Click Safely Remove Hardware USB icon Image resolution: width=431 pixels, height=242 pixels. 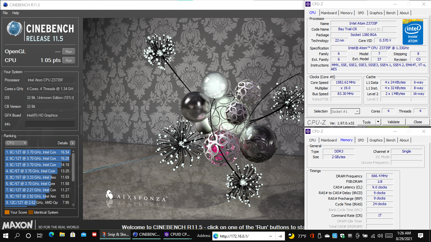[x=320, y=236]
